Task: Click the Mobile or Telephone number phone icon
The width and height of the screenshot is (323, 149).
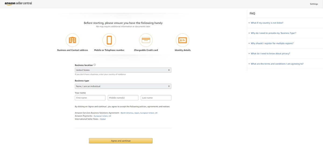Action: click(109, 40)
